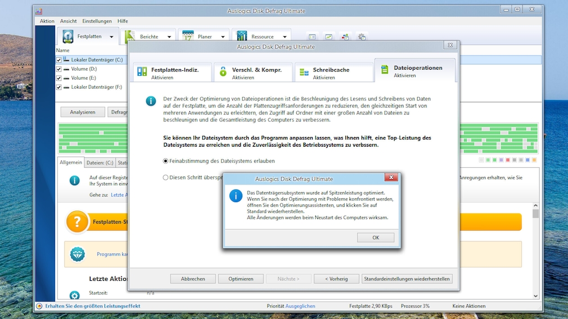This screenshot has height=319, width=568.
Task: Click the Dateioperationen document icon
Action: 385,70
